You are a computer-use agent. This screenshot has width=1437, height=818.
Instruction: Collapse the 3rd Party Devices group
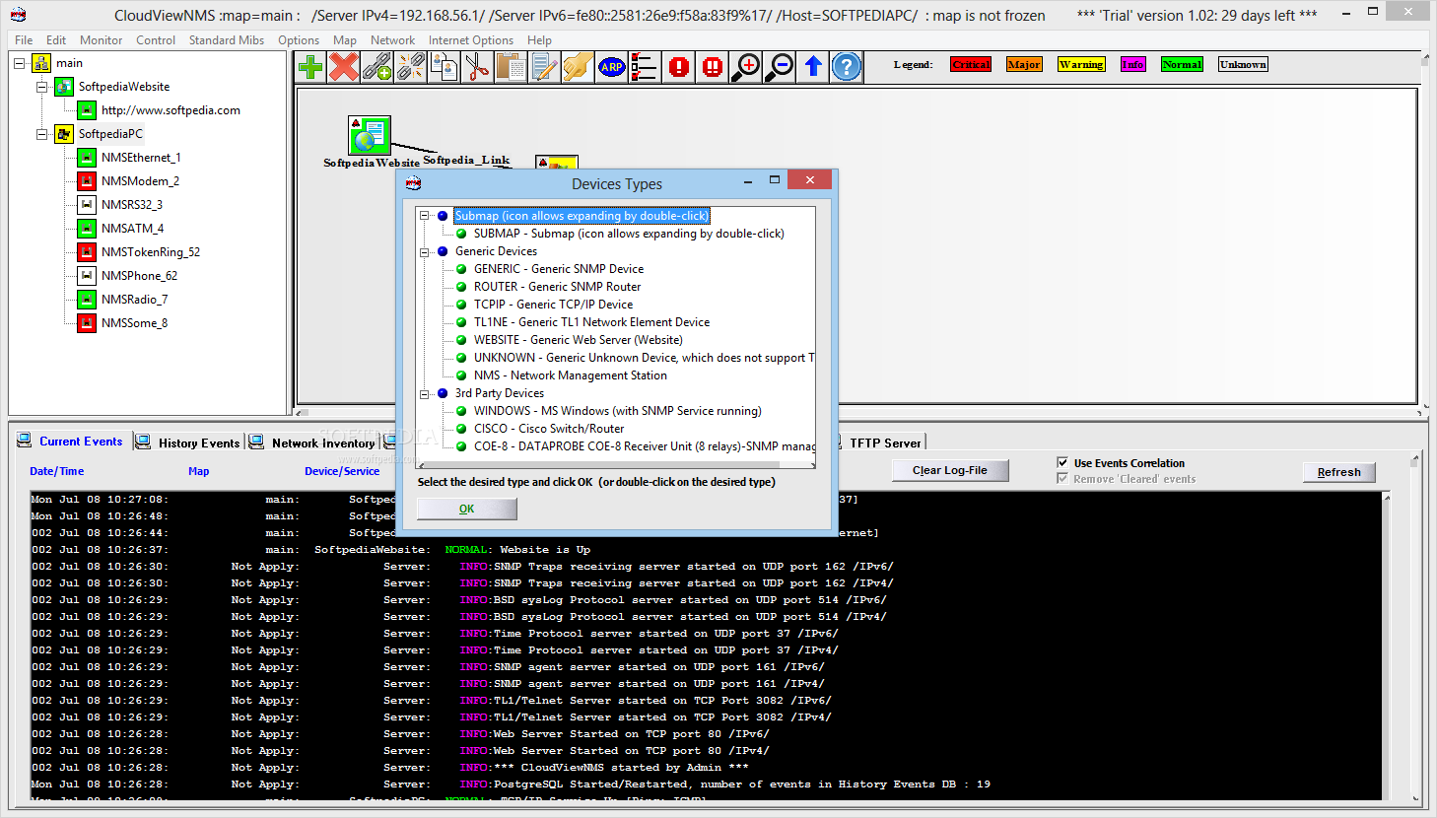[x=425, y=393]
